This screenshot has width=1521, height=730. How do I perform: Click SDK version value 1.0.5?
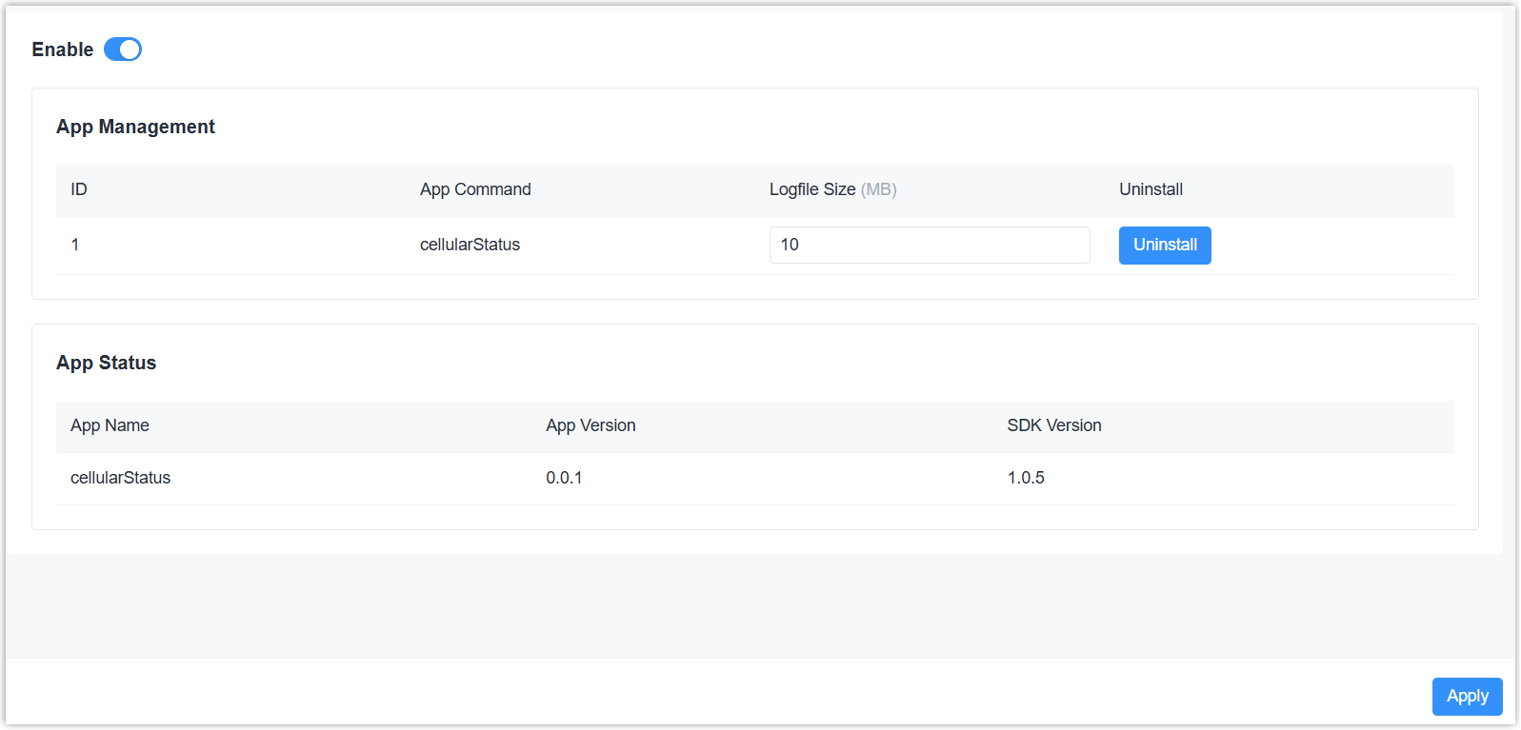[1026, 478]
